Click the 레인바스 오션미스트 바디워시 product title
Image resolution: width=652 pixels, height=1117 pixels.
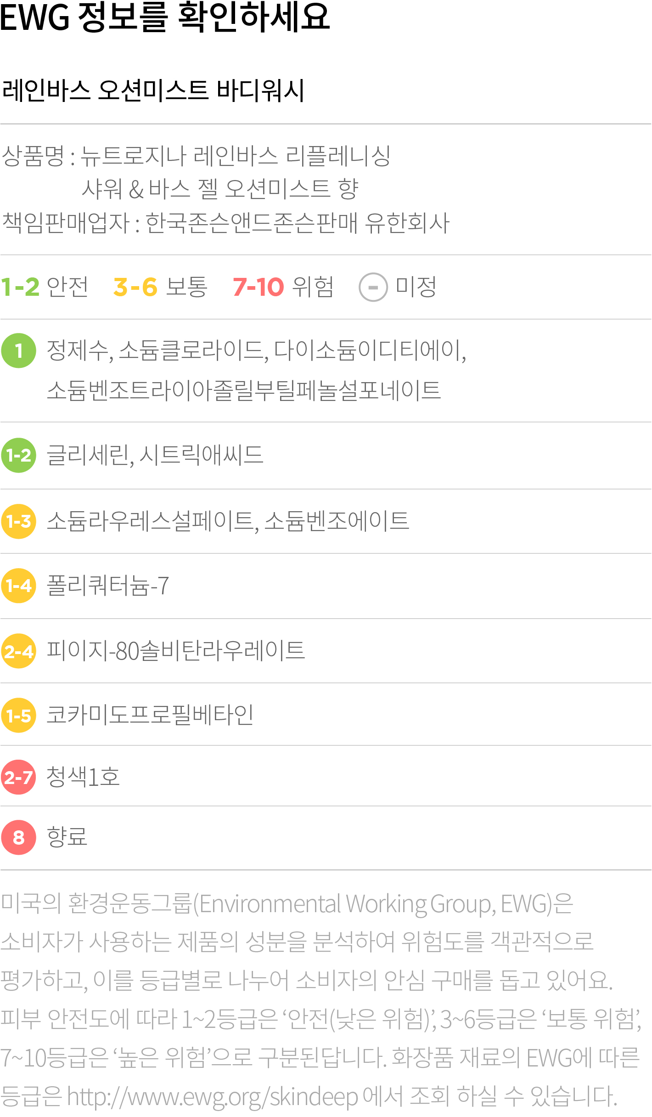click(x=153, y=90)
